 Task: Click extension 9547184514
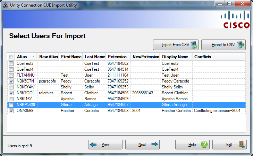[x=118, y=69]
